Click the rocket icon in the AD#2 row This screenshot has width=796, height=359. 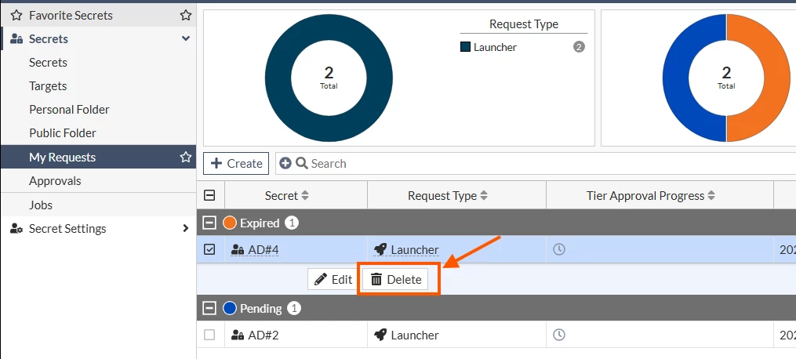coord(380,335)
